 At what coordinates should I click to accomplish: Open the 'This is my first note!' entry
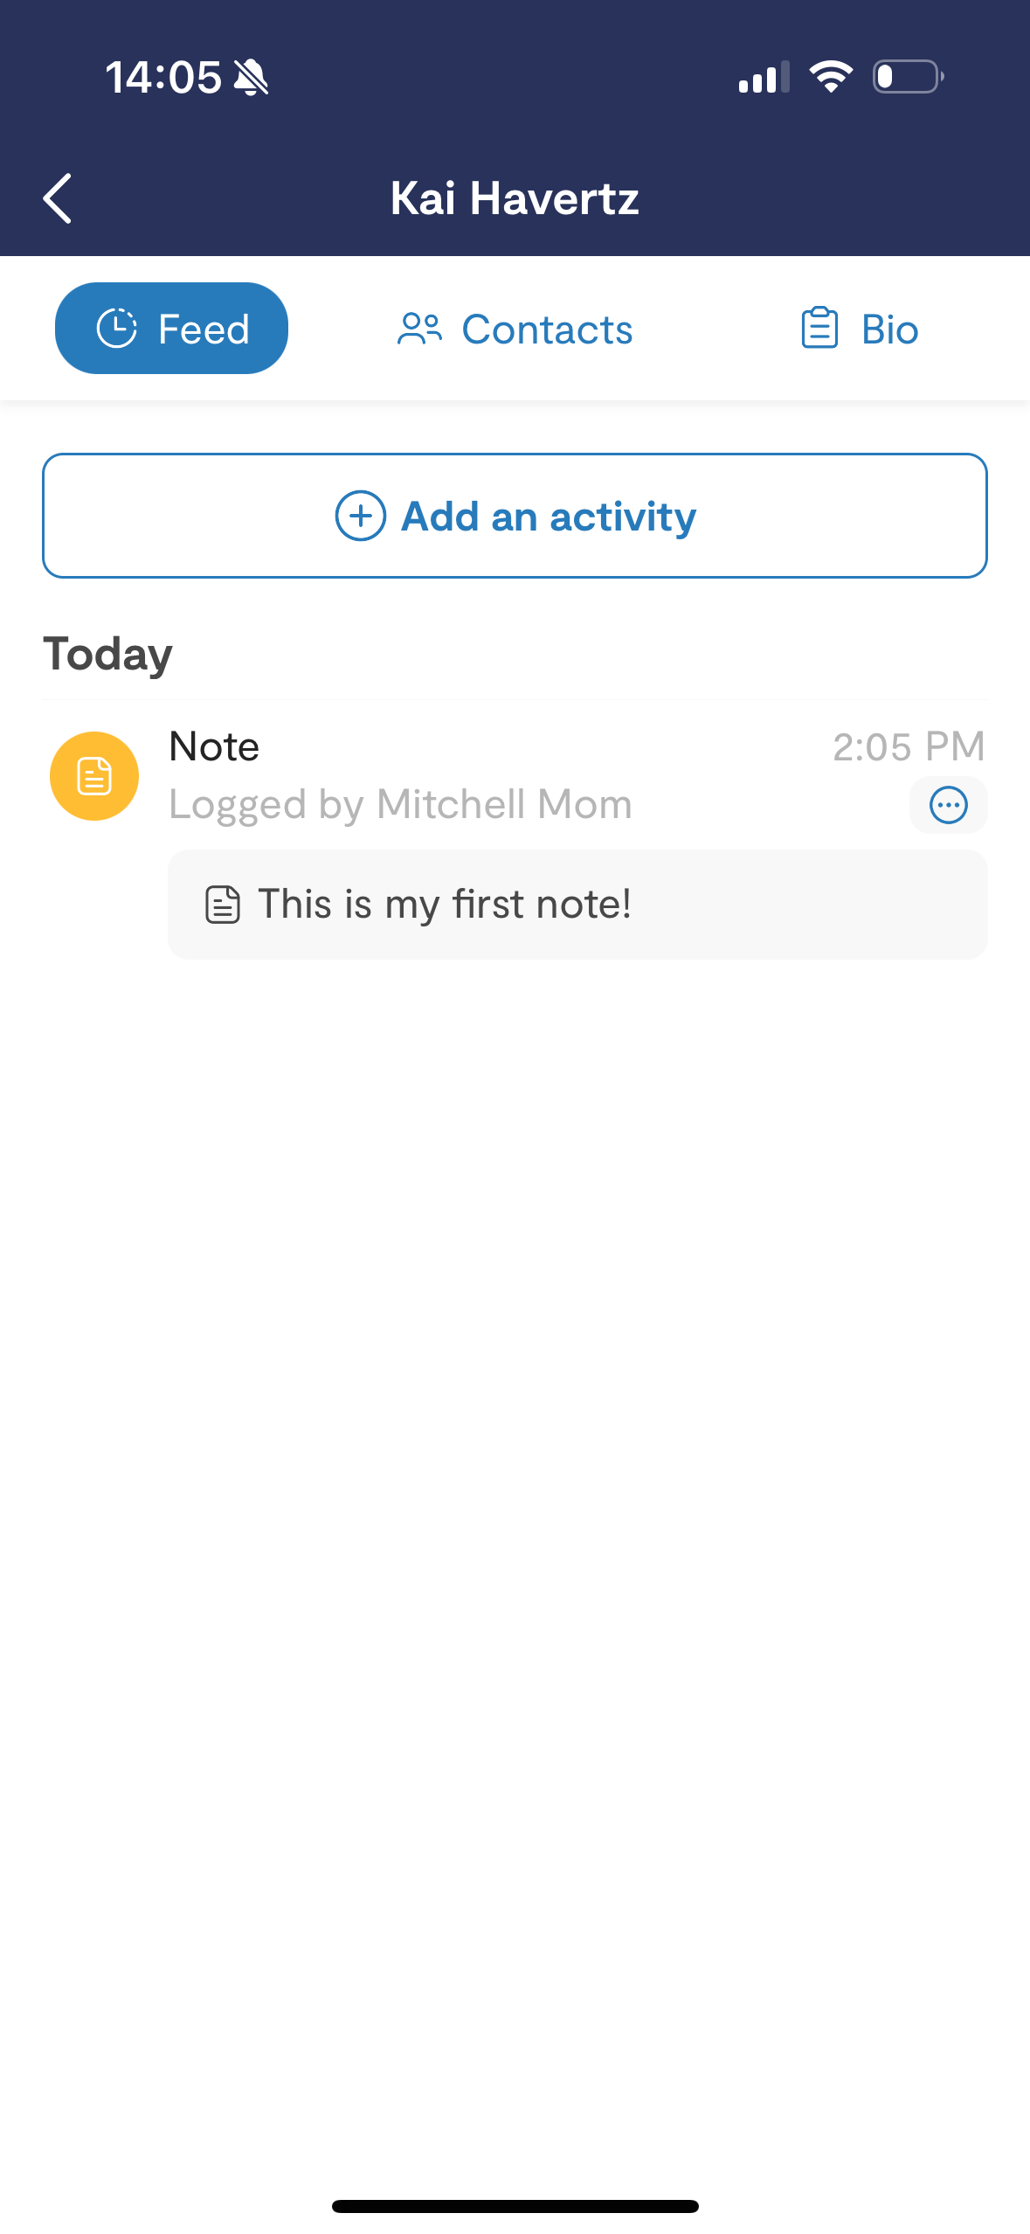click(577, 905)
